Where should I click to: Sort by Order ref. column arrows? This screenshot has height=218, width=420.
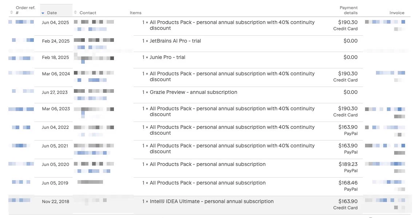point(11,13)
